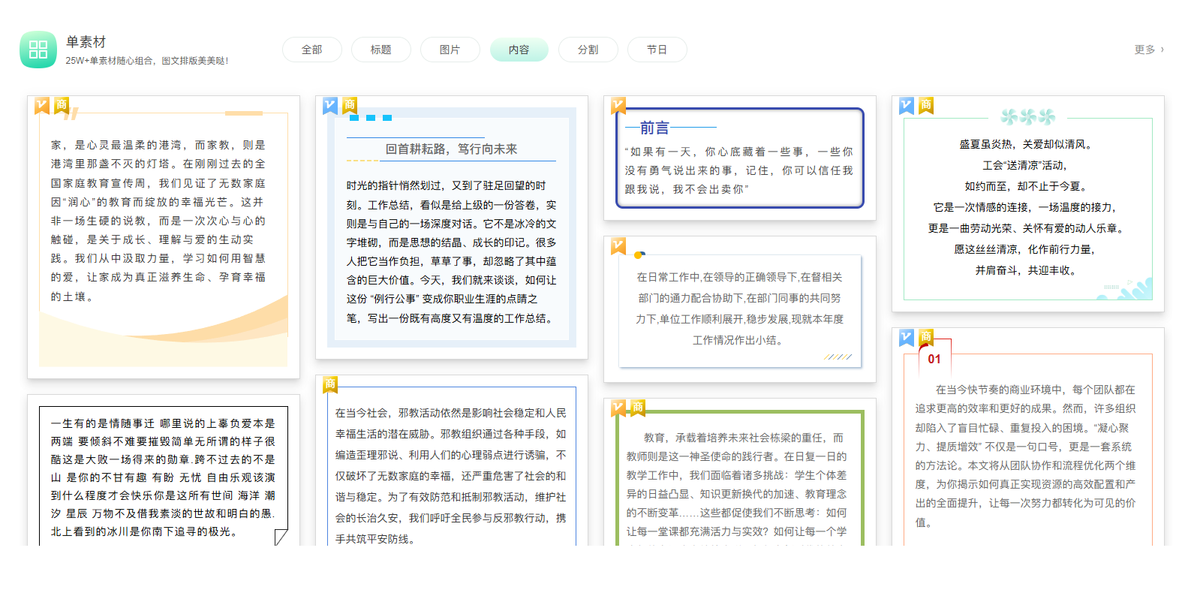Select the 标题 filter tab
Image resolution: width=1179 pixels, height=590 pixels.
click(x=381, y=50)
